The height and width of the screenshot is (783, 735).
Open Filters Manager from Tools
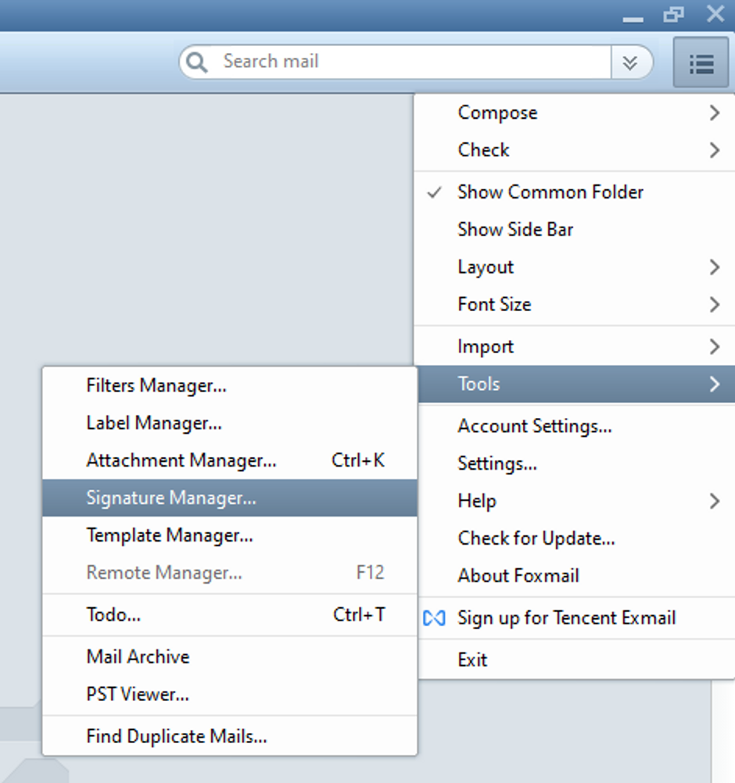click(156, 385)
